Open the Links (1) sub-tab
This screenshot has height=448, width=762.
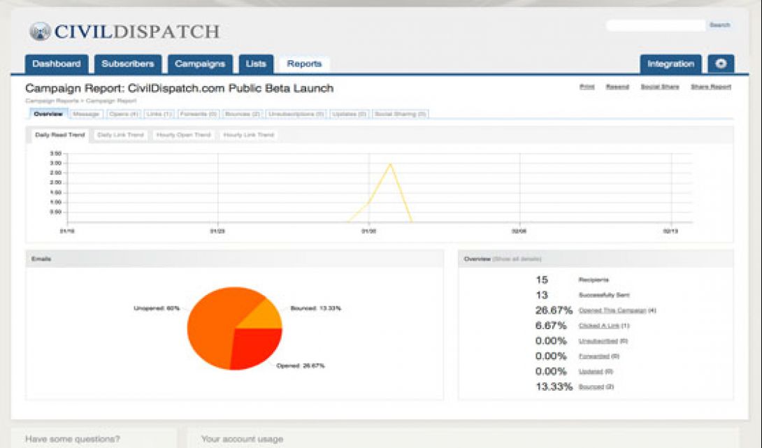pyautogui.click(x=159, y=114)
